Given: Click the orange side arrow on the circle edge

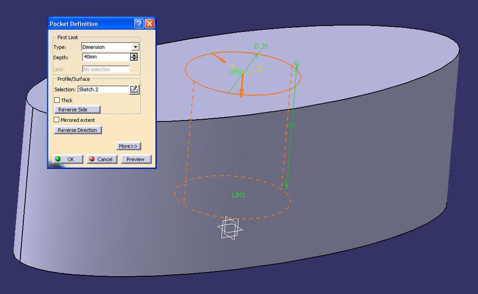Looking at the screenshot, I should 218,57.
